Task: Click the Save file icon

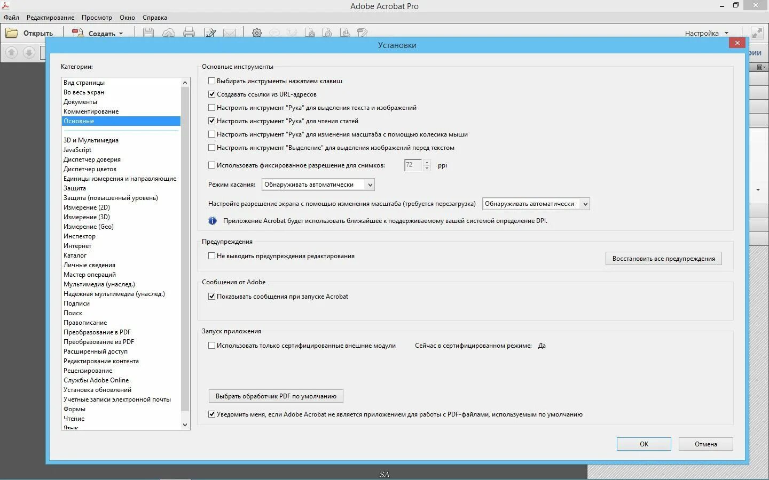Action: pyautogui.click(x=148, y=33)
